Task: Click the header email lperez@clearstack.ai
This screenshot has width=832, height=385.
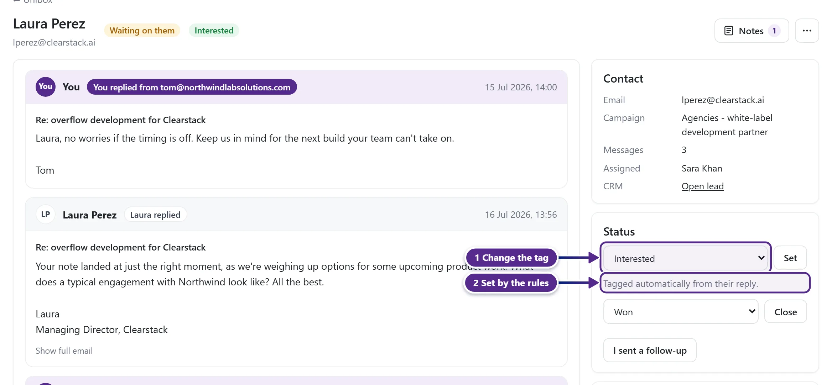Action: (54, 42)
